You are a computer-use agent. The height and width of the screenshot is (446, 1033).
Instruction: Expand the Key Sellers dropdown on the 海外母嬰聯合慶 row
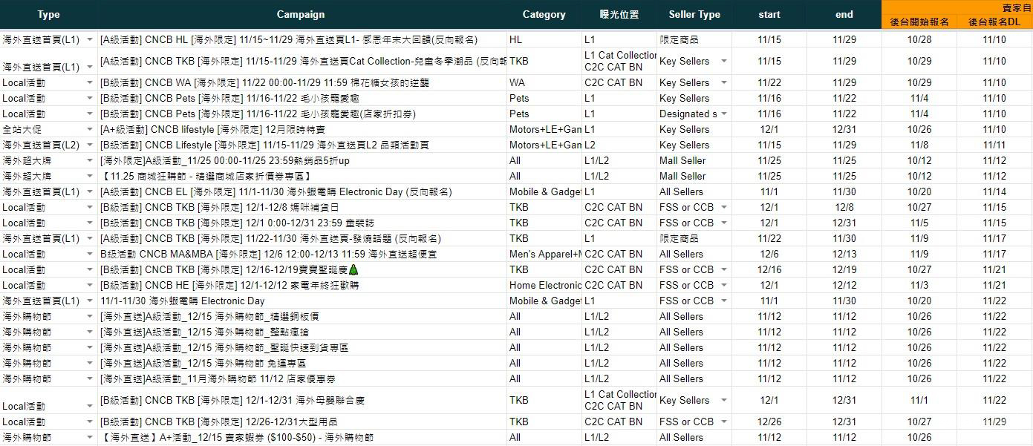click(x=724, y=400)
